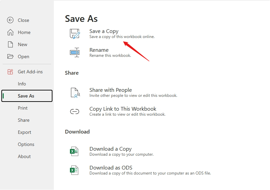Click Share with People title
The image size is (270, 190).
pyautogui.click(x=111, y=90)
